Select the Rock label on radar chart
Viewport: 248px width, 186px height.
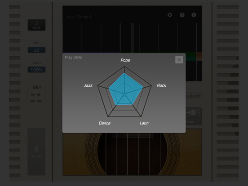coord(161,85)
